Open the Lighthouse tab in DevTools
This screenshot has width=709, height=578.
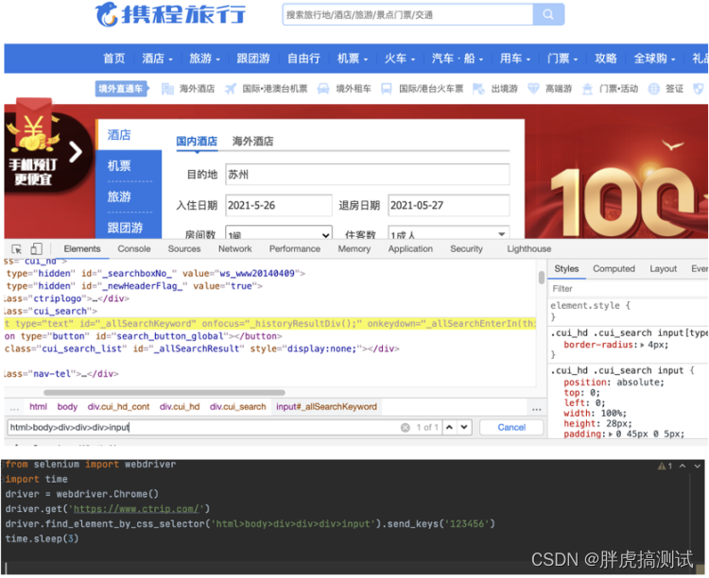tap(529, 249)
